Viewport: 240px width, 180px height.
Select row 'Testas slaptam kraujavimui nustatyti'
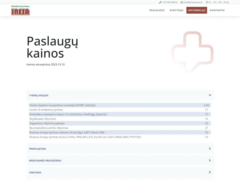coord(120,105)
